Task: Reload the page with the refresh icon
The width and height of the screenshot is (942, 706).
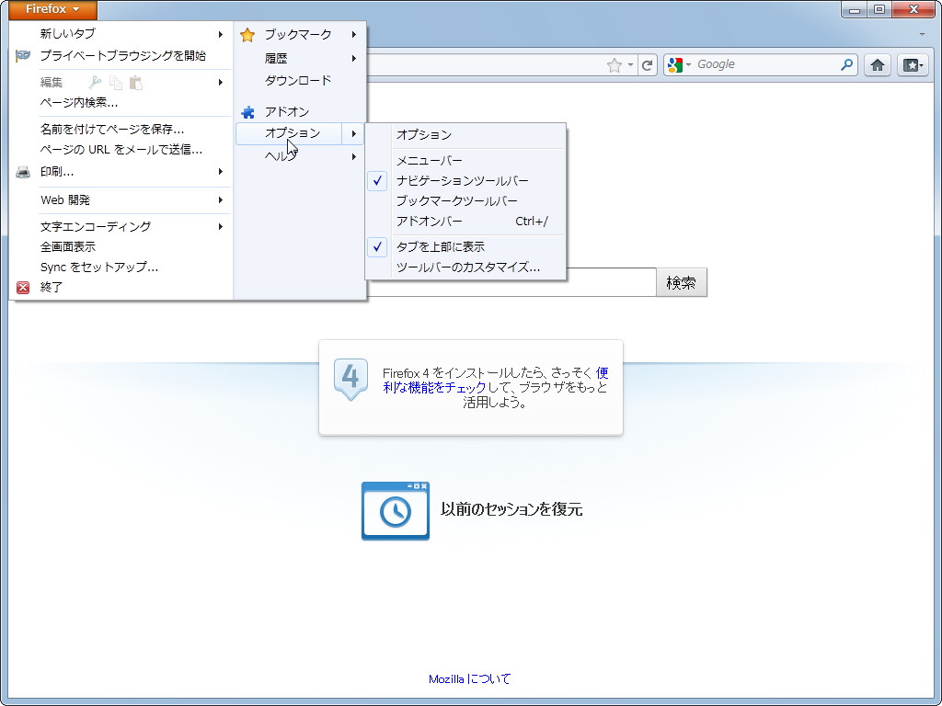Action: tap(648, 64)
